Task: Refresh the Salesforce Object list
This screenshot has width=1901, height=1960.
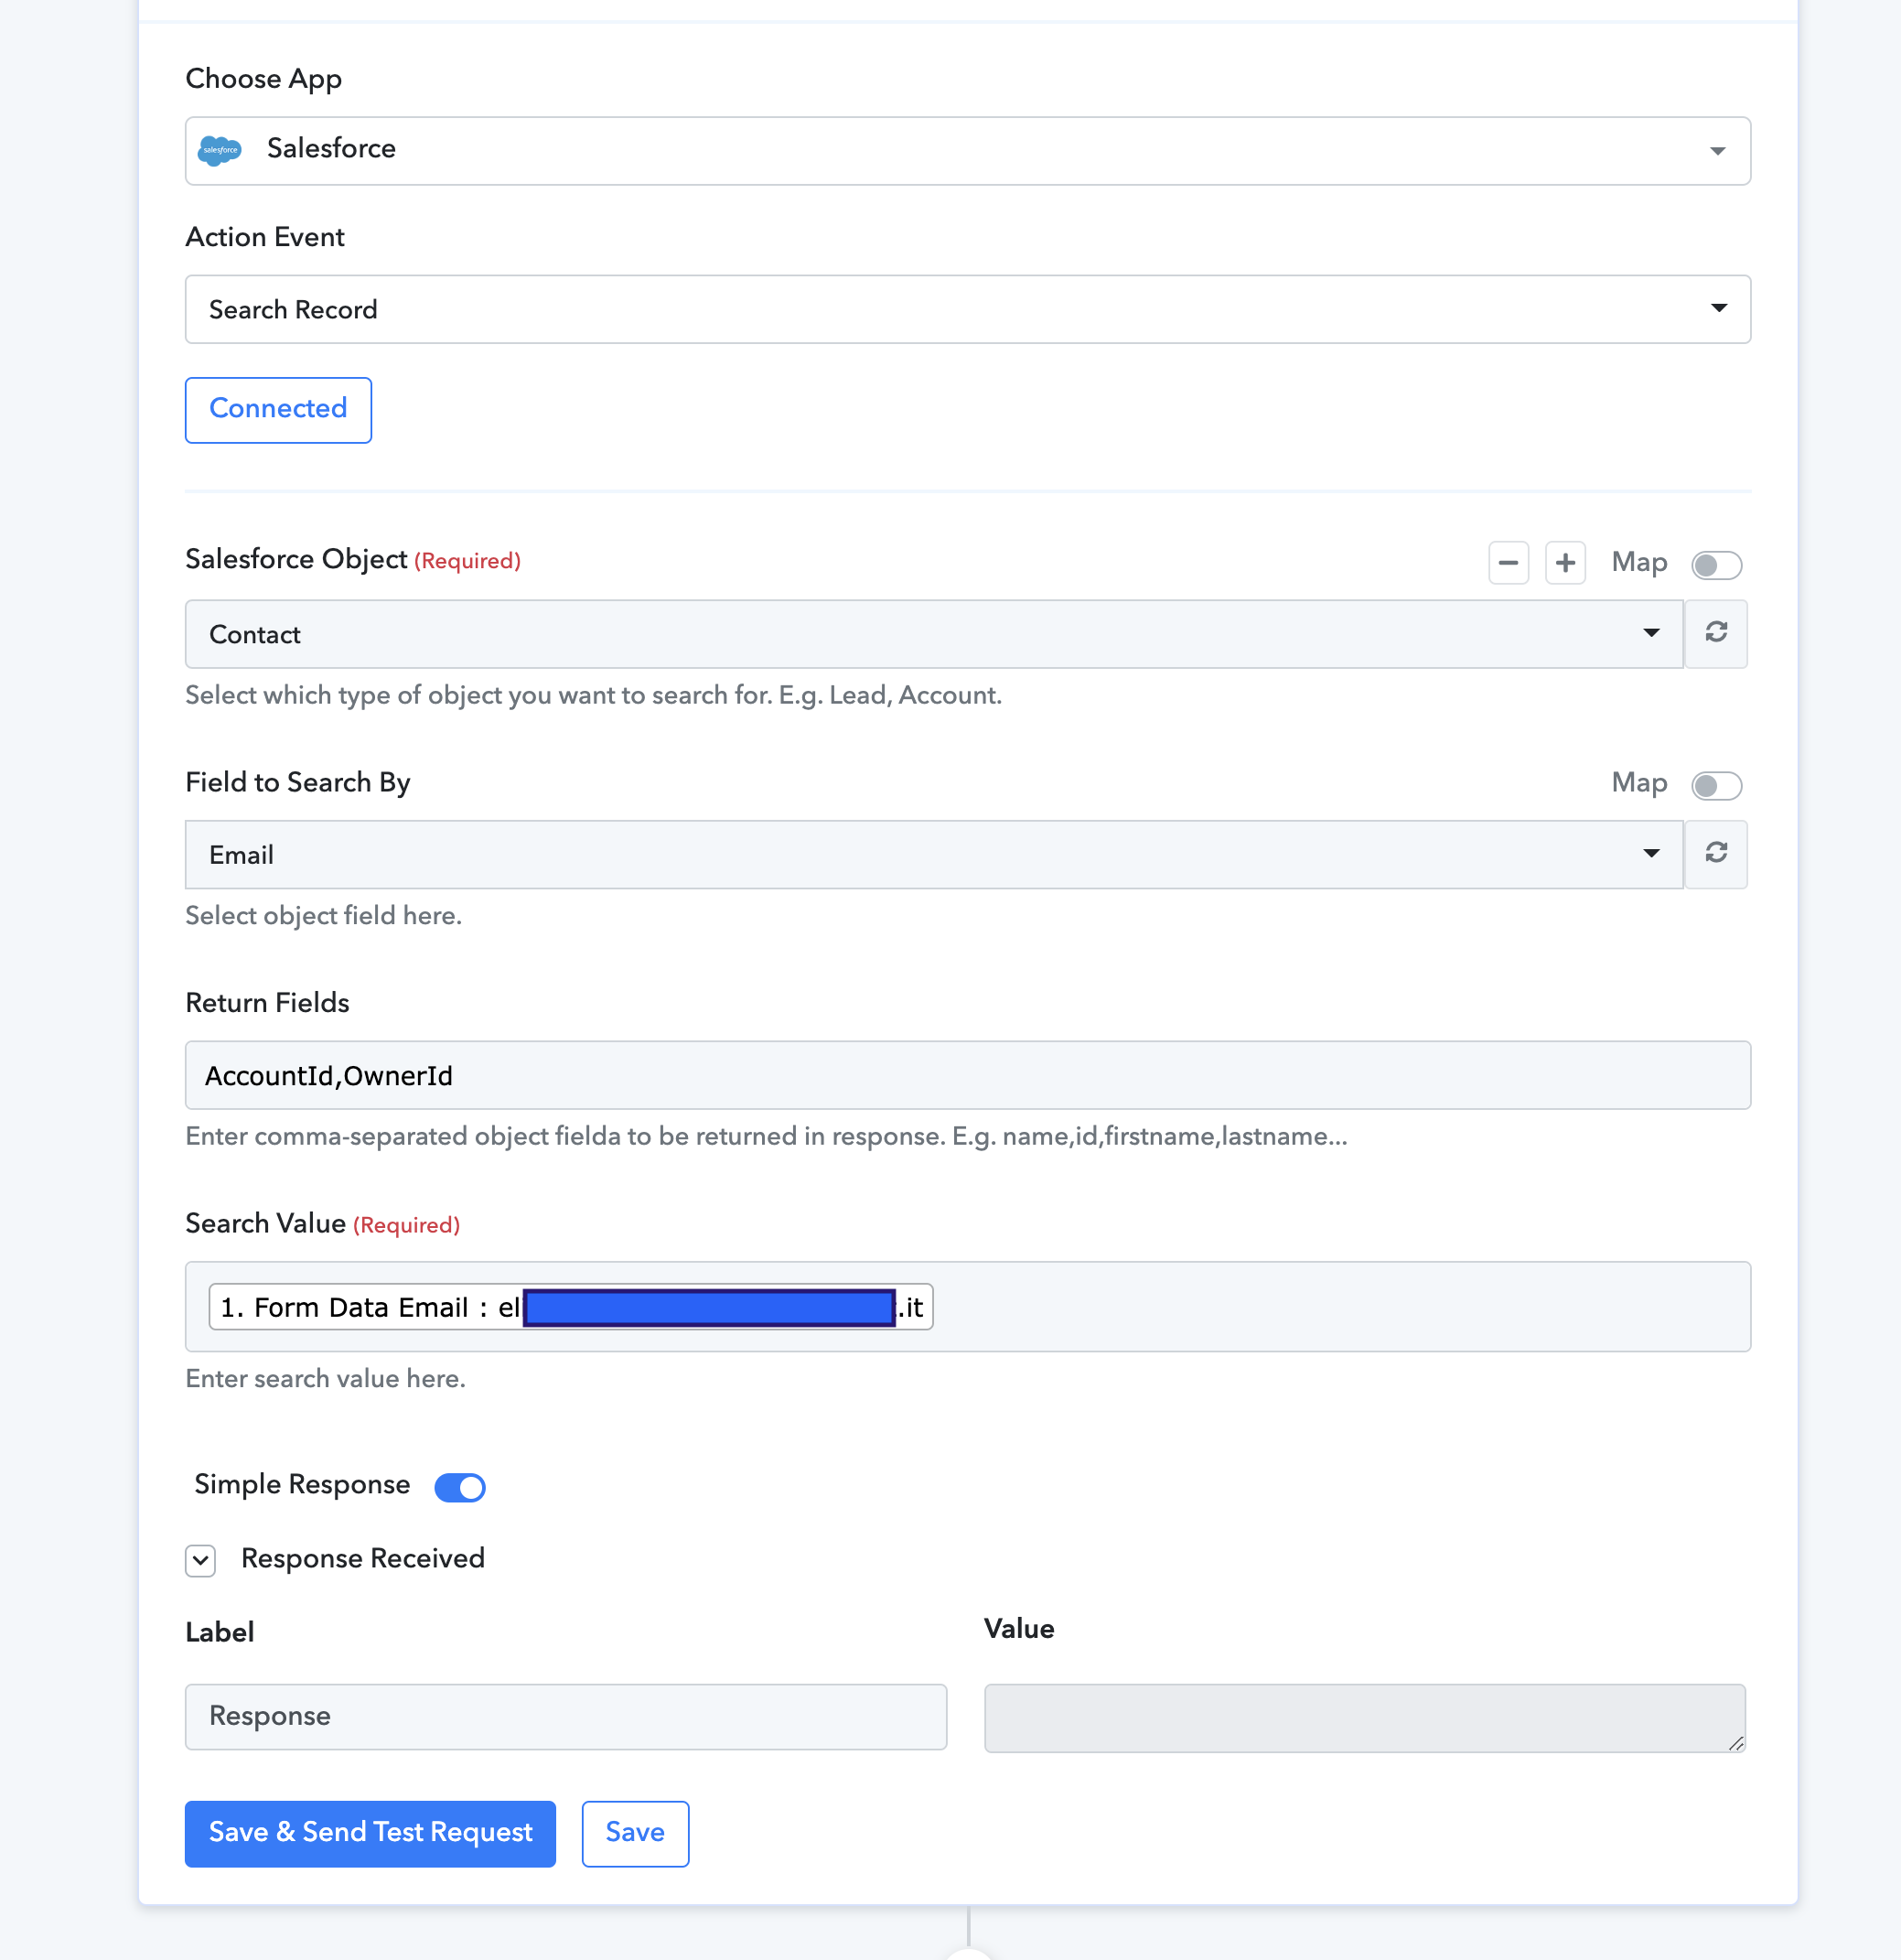Action: tap(1716, 634)
